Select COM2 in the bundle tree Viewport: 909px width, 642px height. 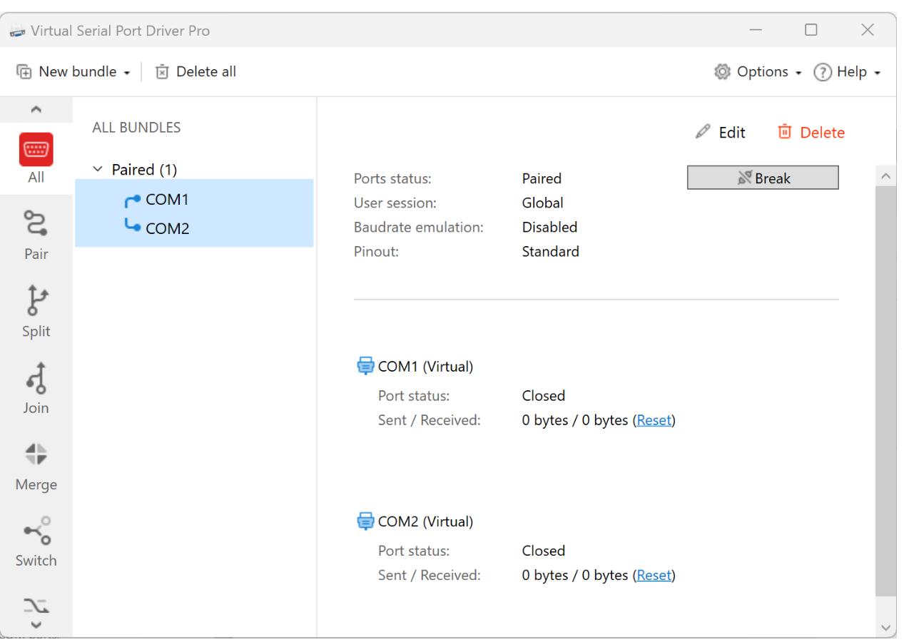coord(166,229)
